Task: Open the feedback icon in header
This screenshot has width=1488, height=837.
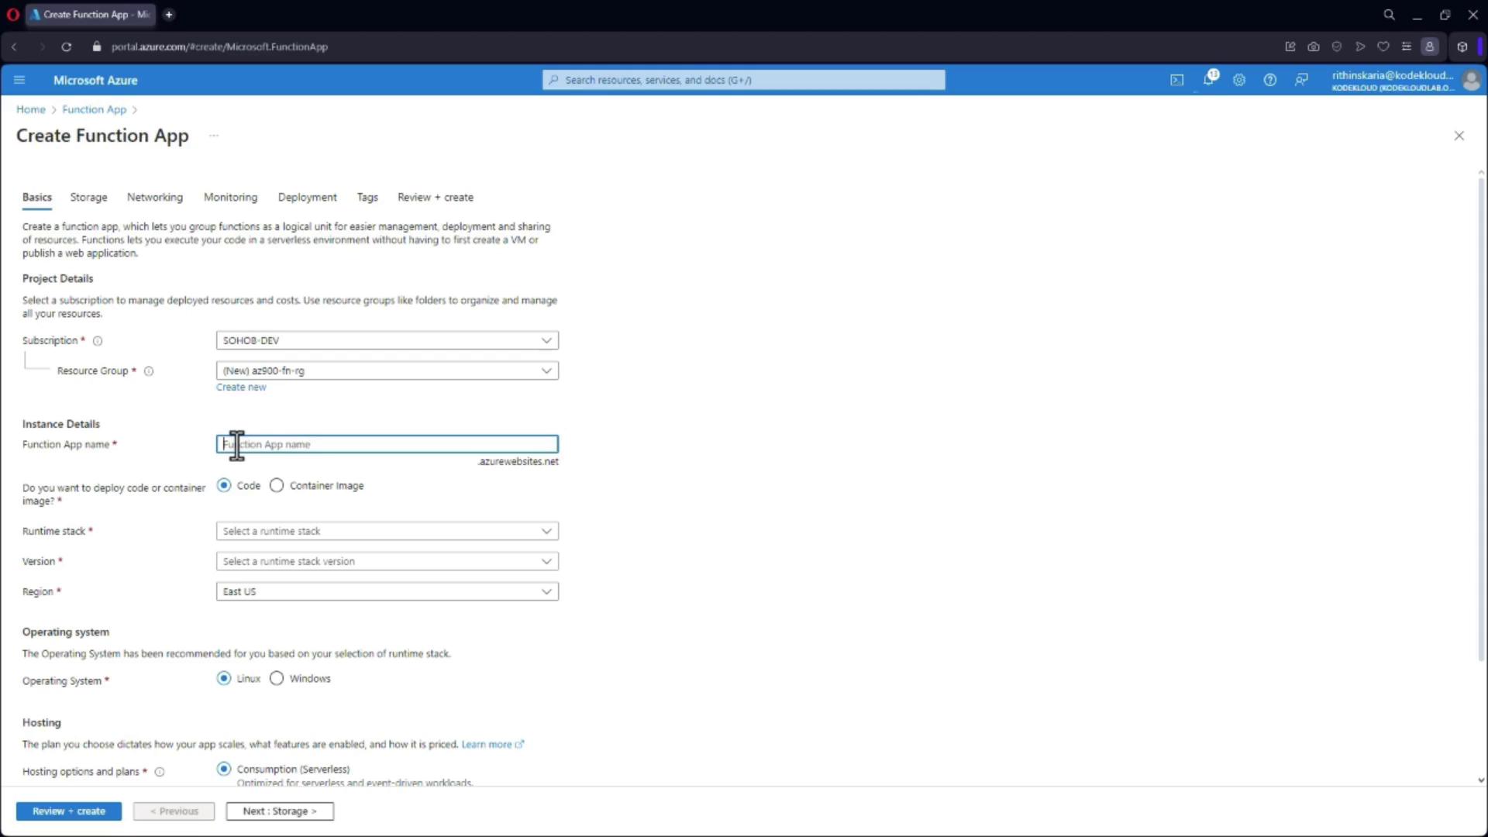Action: 1301,80
